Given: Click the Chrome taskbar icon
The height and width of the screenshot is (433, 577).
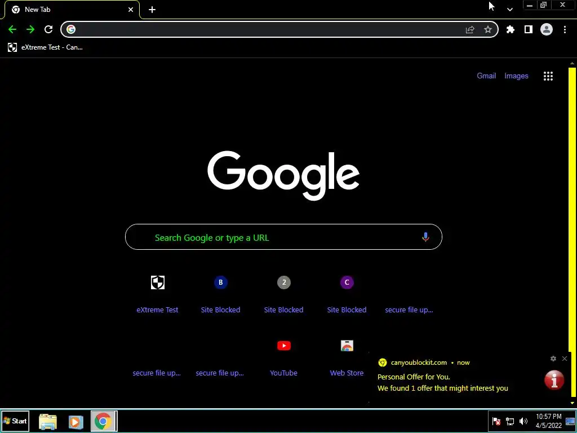Looking at the screenshot, I should coord(104,421).
